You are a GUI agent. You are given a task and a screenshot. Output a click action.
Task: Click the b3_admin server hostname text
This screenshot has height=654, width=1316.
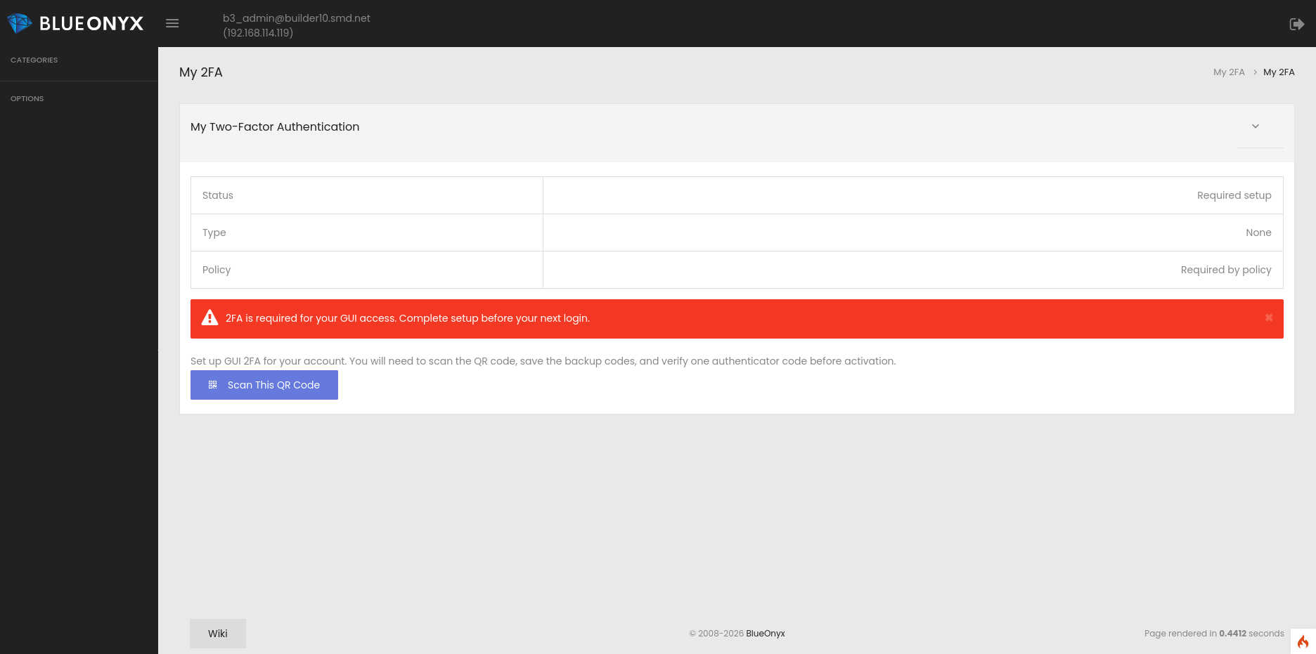(x=296, y=18)
